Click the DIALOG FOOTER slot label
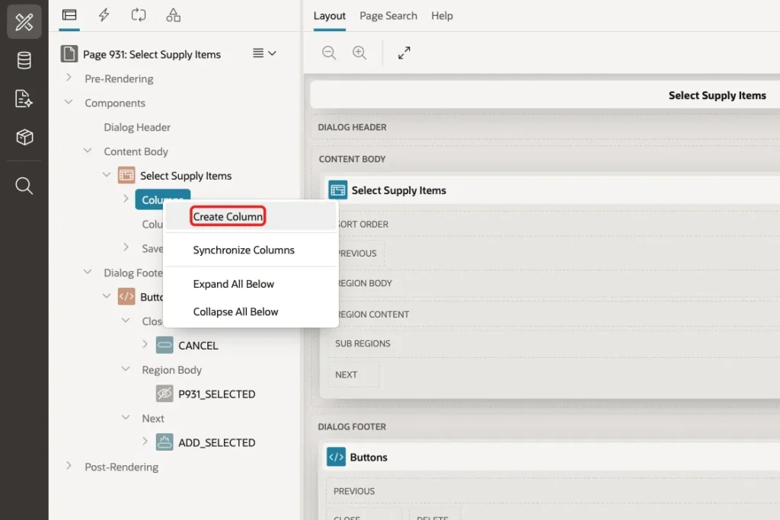 [352, 426]
